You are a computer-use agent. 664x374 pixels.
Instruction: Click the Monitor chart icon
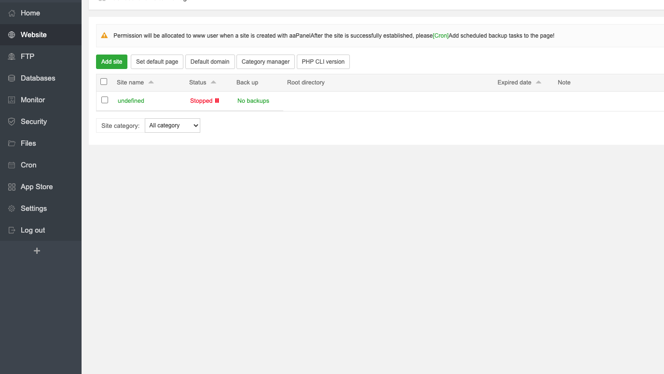click(x=12, y=100)
